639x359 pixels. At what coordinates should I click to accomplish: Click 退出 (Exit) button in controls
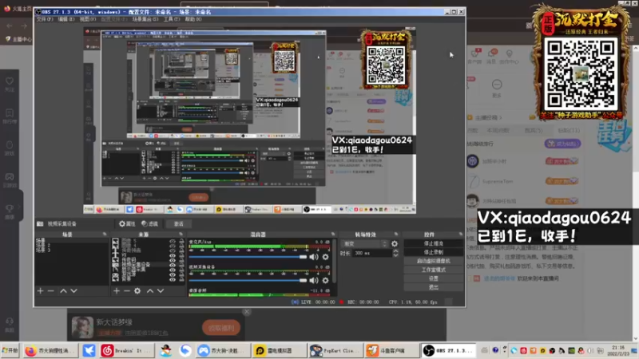tap(433, 287)
